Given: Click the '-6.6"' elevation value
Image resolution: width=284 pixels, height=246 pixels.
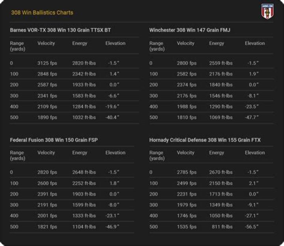Looking at the screenshot, I should point(114,96).
